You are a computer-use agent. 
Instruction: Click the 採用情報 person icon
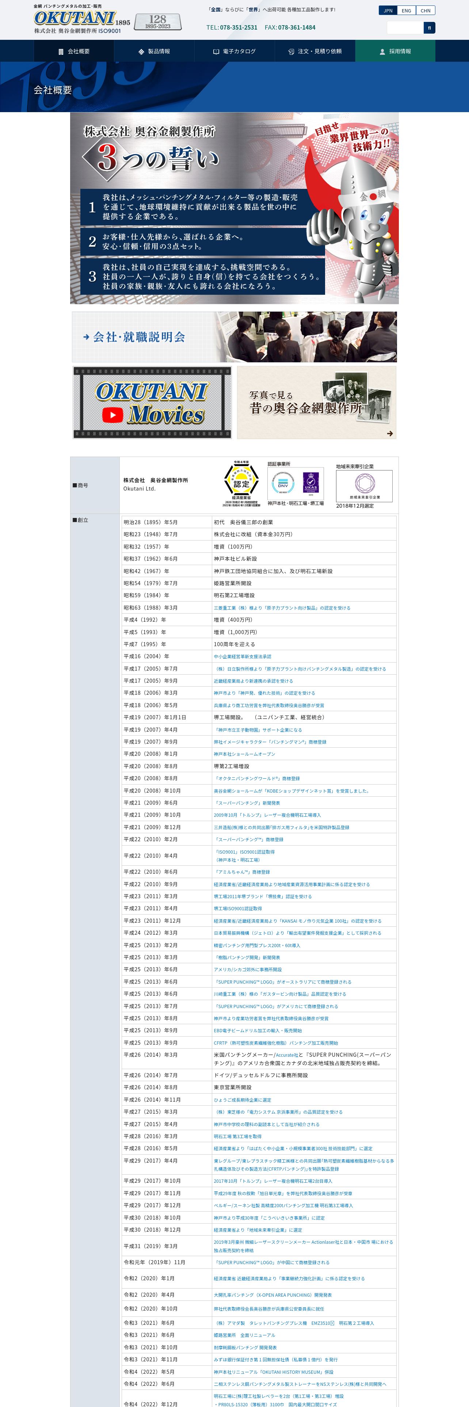point(382,52)
